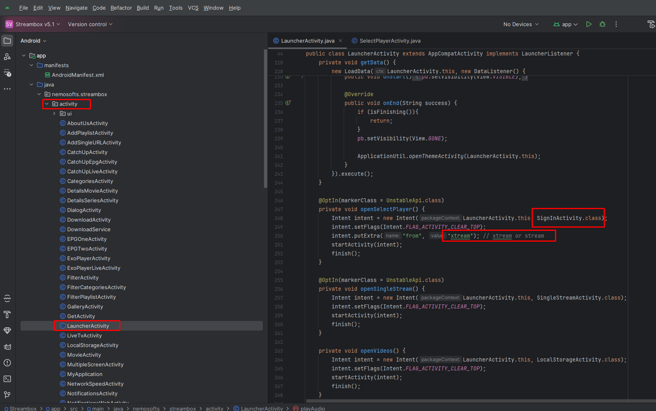Image resolution: width=656 pixels, height=411 pixels.
Task: Click the Android Studio logo icon
Action: [7, 8]
